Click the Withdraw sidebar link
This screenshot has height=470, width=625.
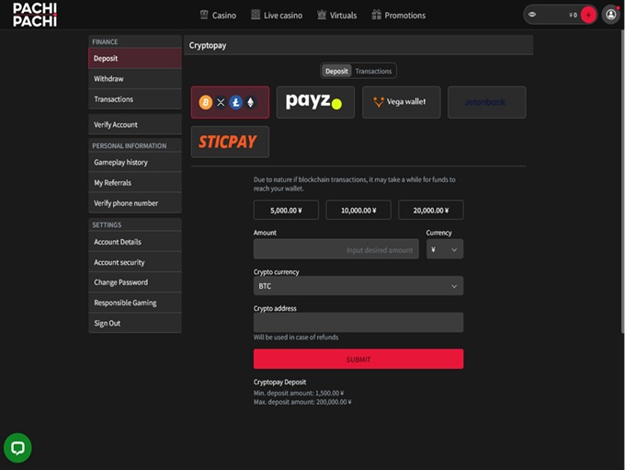click(x=134, y=79)
